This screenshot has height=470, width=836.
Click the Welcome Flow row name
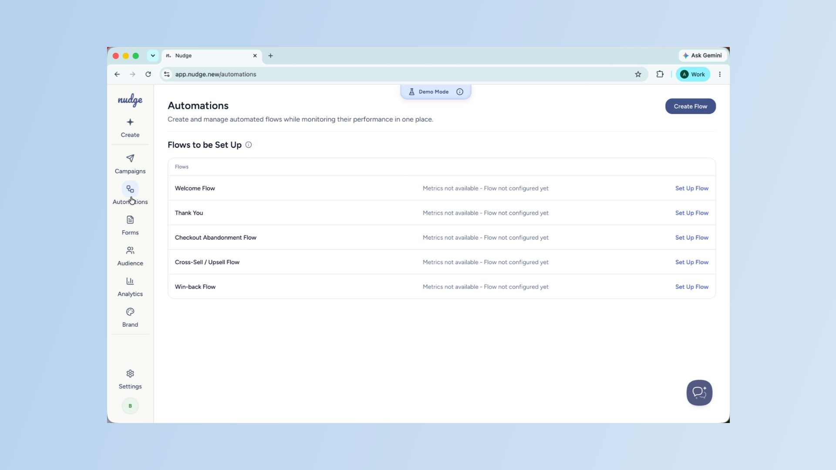coord(195,188)
